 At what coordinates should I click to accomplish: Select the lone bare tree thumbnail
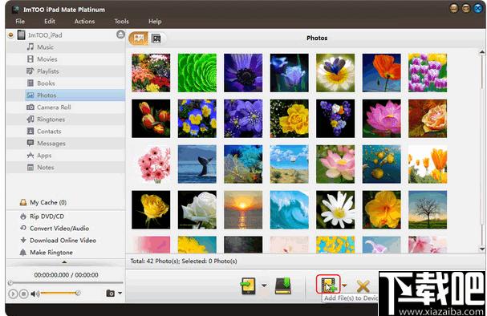tap(428, 210)
